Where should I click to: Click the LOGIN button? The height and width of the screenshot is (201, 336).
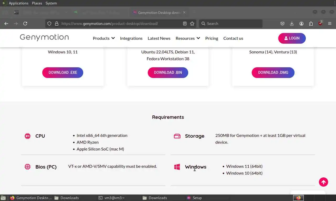tap(292, 38)
